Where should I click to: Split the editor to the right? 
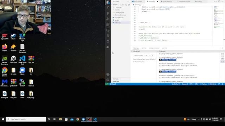(219, 1)
